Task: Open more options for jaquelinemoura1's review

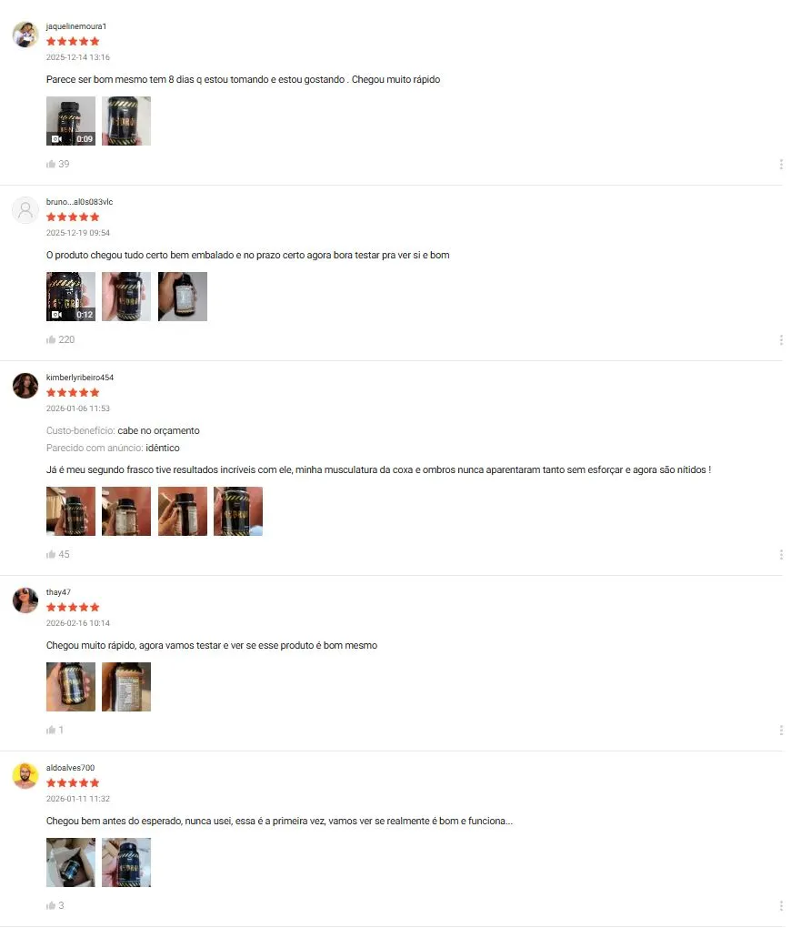Action: tap(781, 164)
